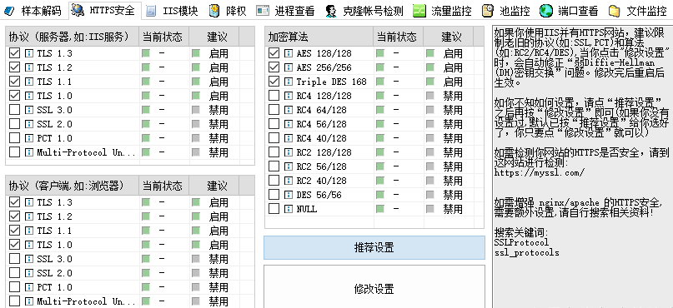Screen dimensions: 673x308
Task: Uncheck the AES 256/256 cipher checkbox
Action: click(274, 67)
